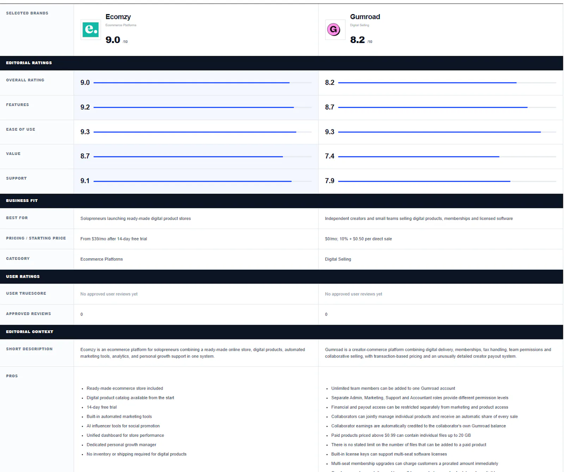564x472 pixels.
Task: Click Ecomzy short description paragraph
Action: tap(192, 353)
